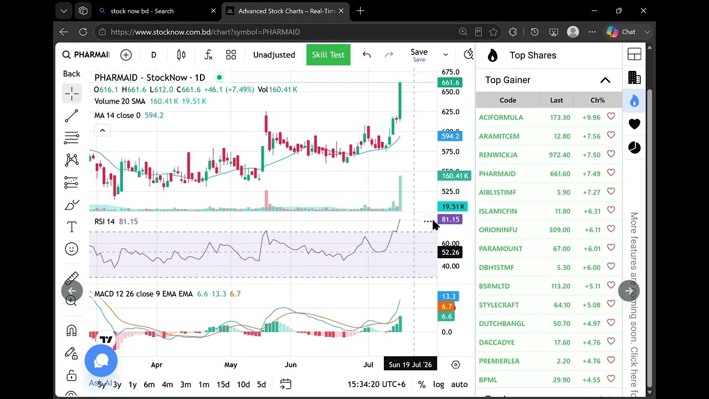This screenshot has height=399, width=709.
Task: Open the Top Shares flame sidebar icon
Action: click(x=634, y=101)
